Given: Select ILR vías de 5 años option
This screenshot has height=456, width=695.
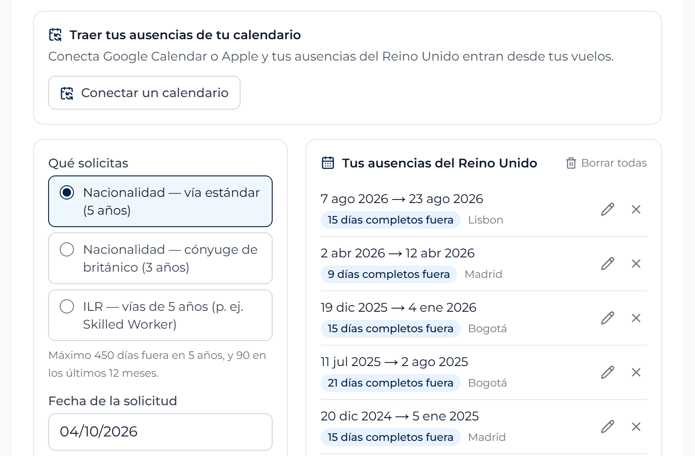Looking at the screenshot, I should coord(160,315).
